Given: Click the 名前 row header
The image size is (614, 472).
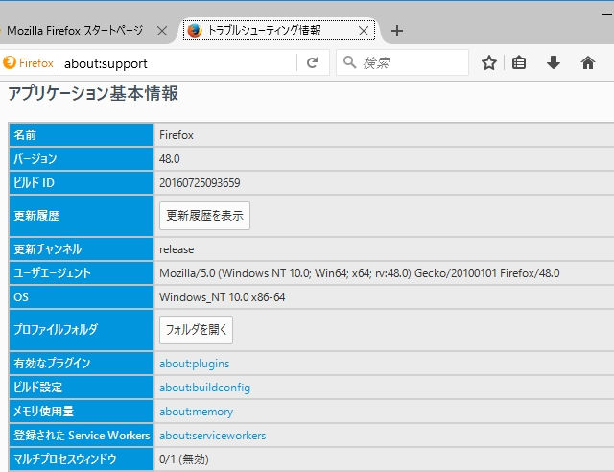Looking at the screenshot, I should click(x=82, y=135).
